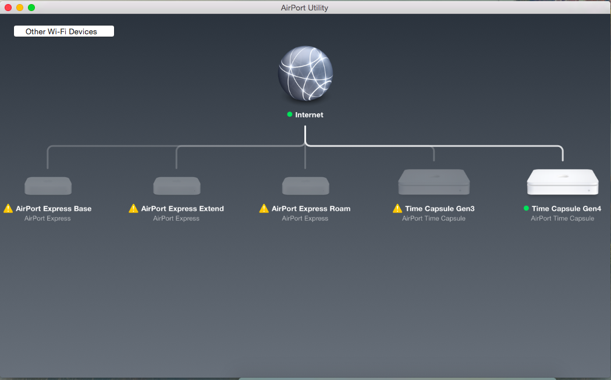611x380 pixels.
Task: Click the AirPort Utility window title
Action: pyautogui.click(x=304, y=8)
